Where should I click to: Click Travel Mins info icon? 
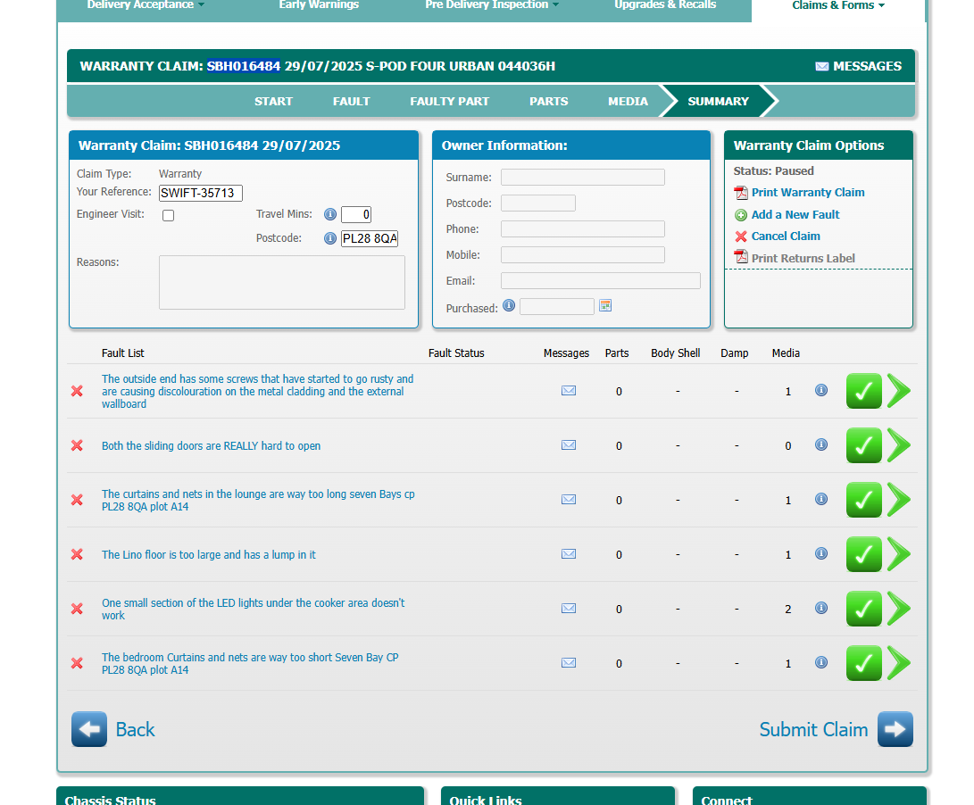point(330,214)
